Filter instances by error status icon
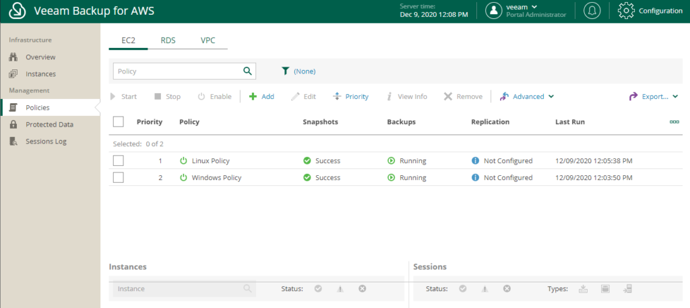 pyautogui.click(x=362, y=288)
